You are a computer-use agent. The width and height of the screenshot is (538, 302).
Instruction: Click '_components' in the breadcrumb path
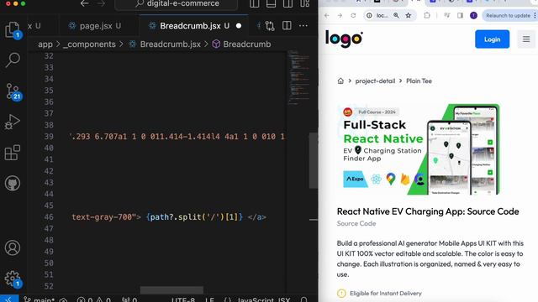click(x=89, y=44)
